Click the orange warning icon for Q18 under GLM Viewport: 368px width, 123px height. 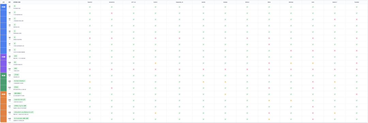click(155, 113)
